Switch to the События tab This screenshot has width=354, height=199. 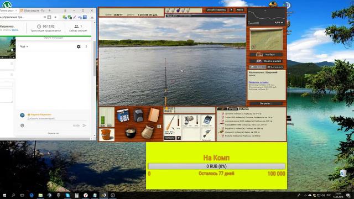pos(243,109)
